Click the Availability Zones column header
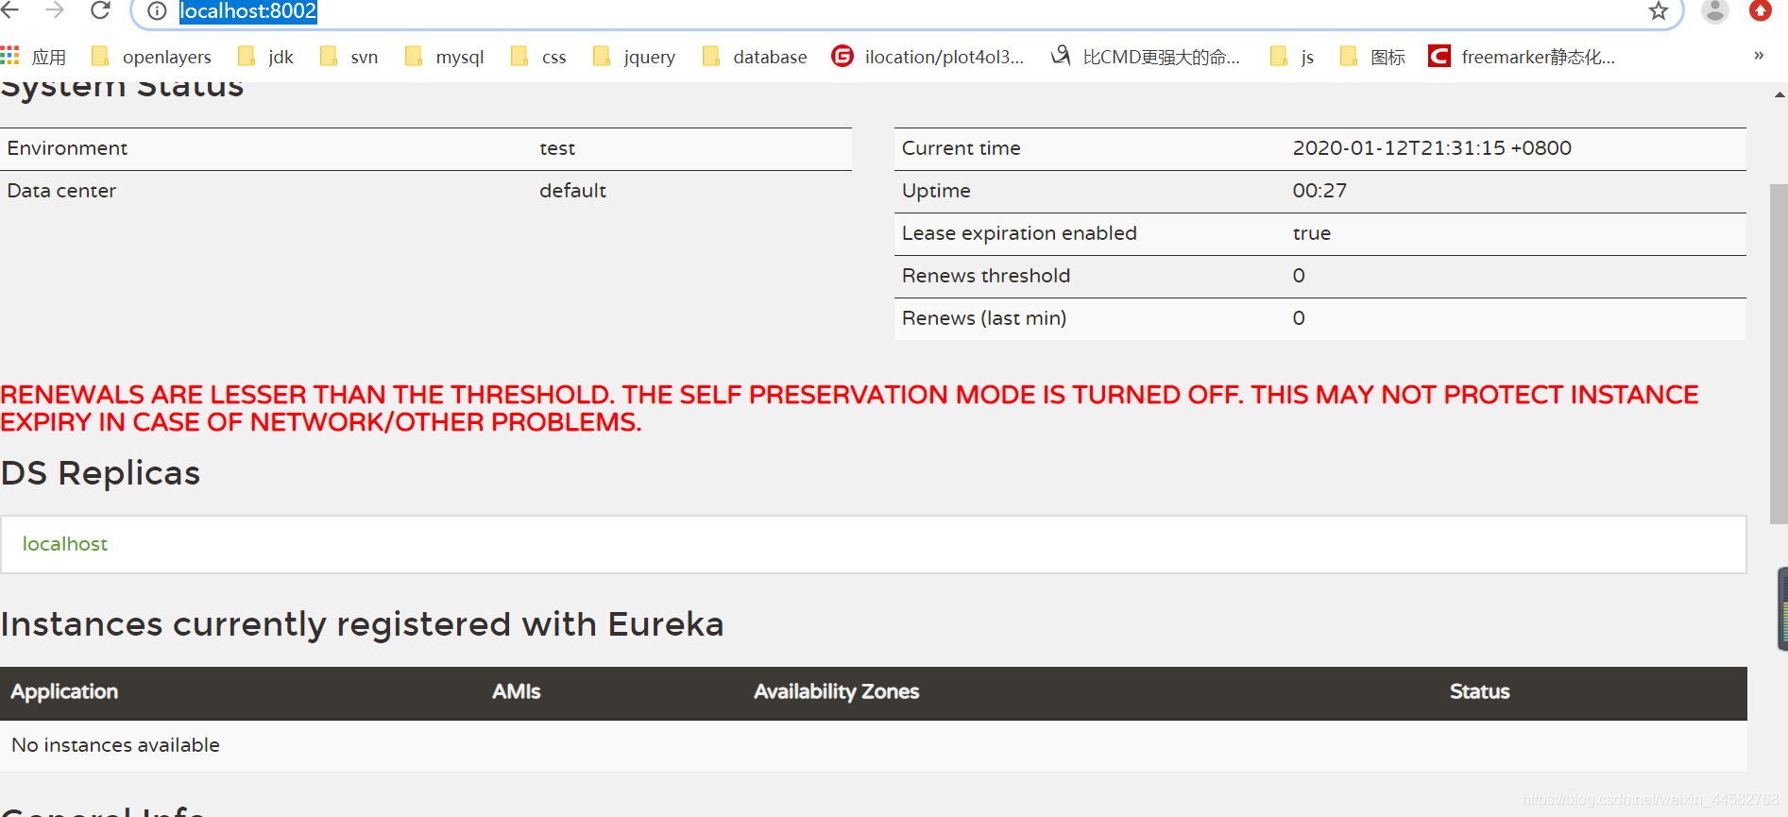Screen dimensions: 1788x817 pyautogui.click(x=837, y=691)
